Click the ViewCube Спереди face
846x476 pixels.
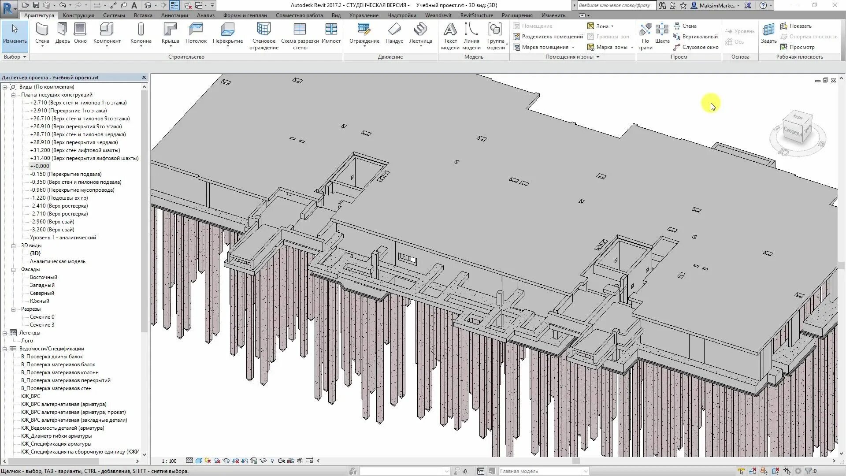click(x=793, y=131)
